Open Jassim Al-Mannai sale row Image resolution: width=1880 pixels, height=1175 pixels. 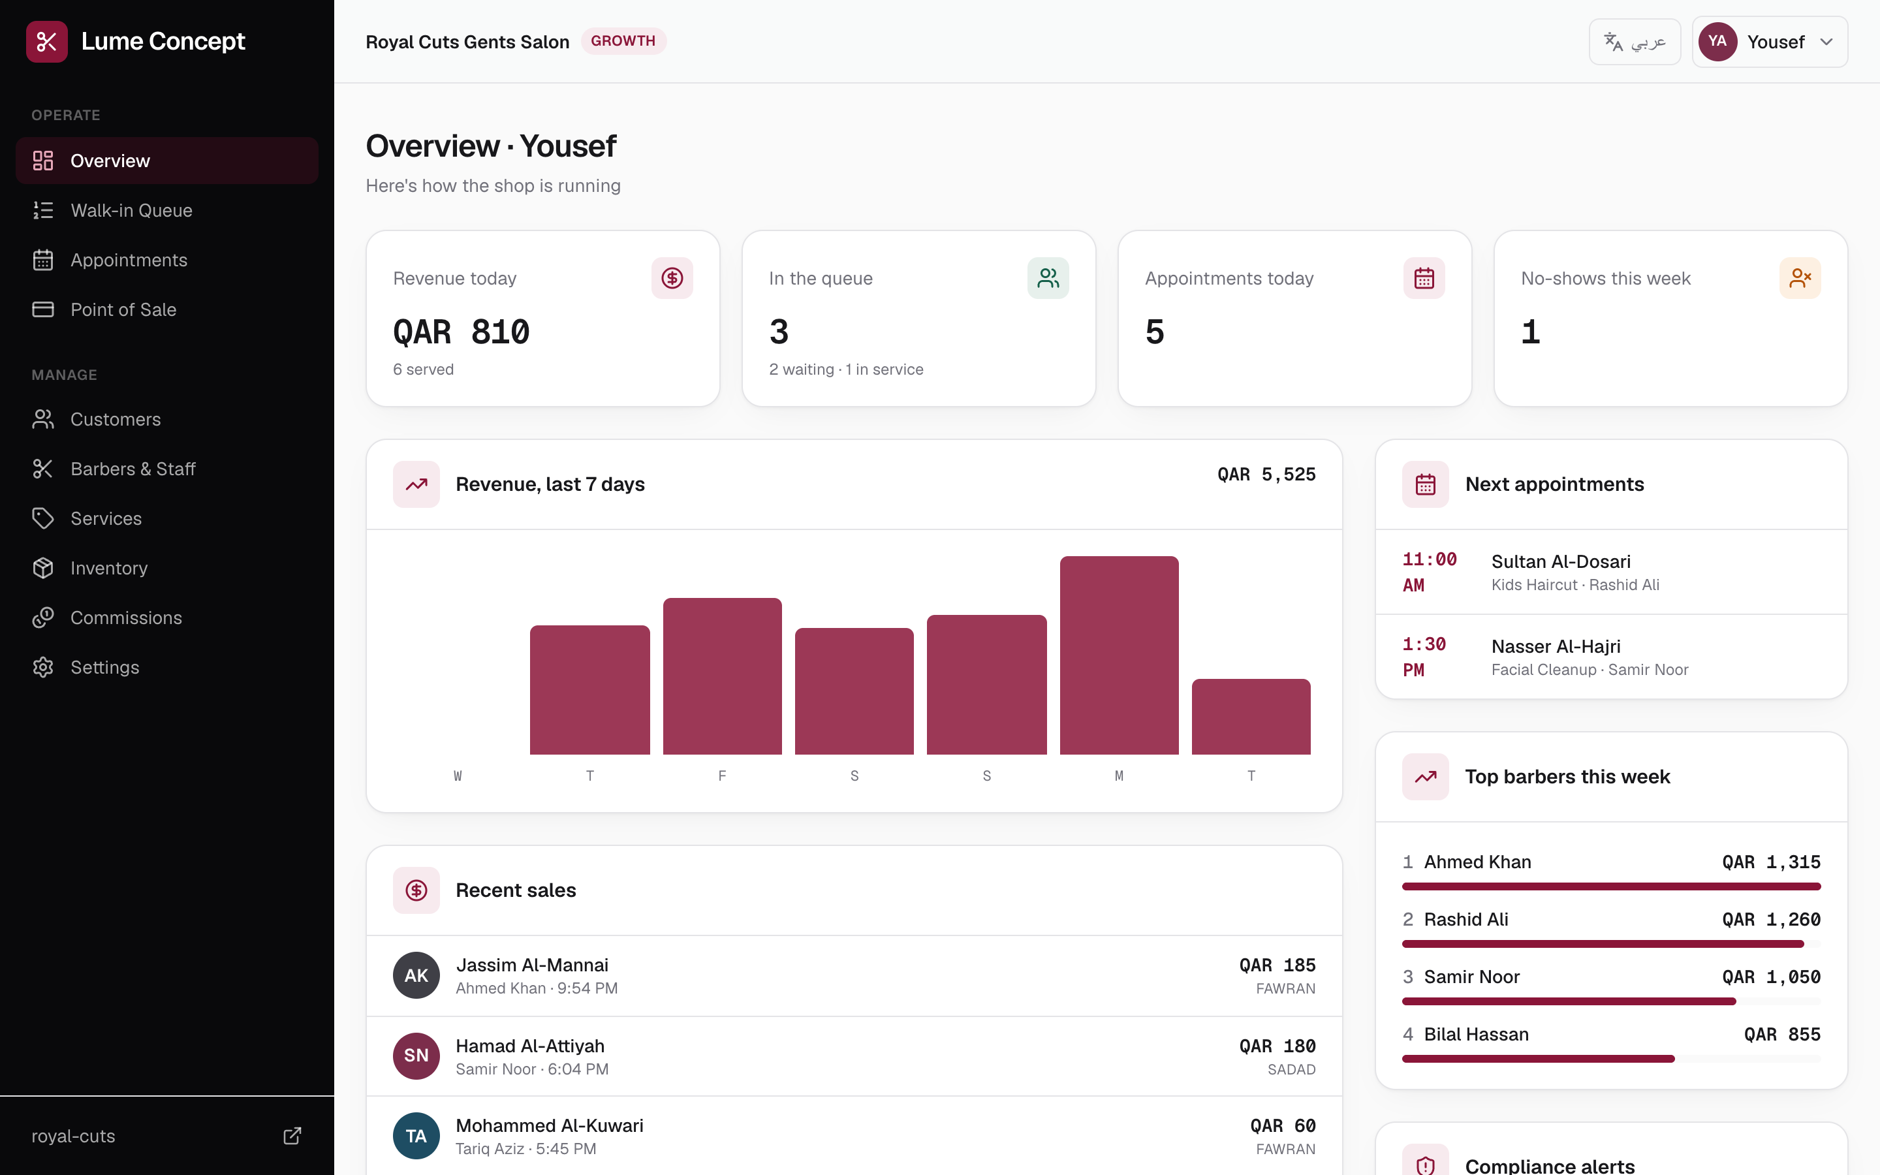tap(854, 976)
